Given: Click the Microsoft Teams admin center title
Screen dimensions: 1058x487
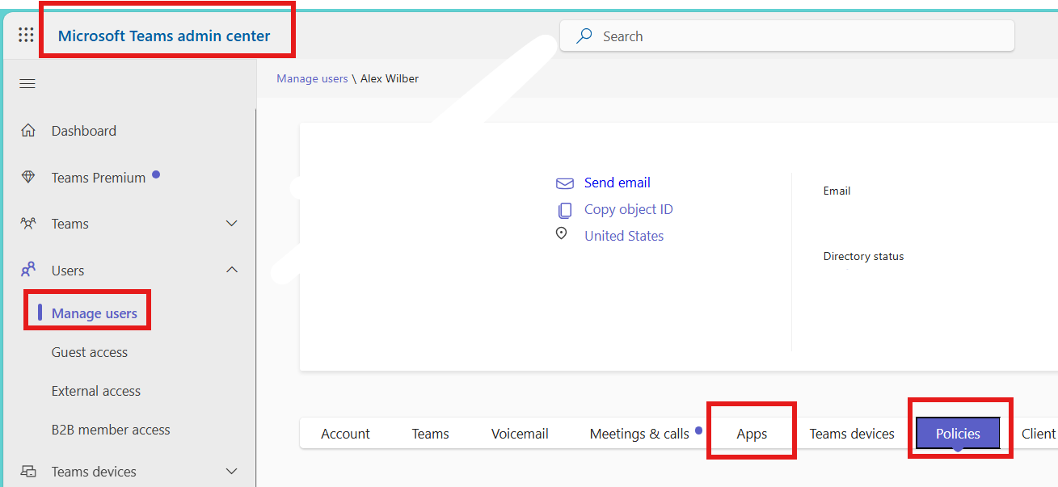Looking at the screenshot, I should [164, 36].
